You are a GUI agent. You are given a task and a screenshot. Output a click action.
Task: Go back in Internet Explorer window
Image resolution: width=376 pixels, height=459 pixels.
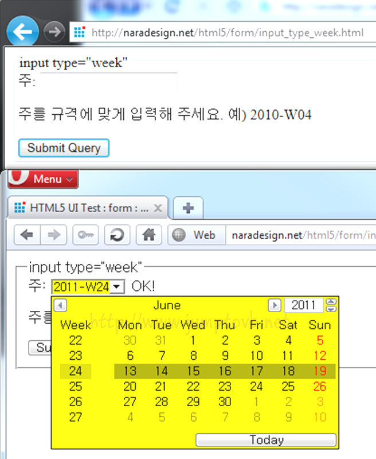22,32
